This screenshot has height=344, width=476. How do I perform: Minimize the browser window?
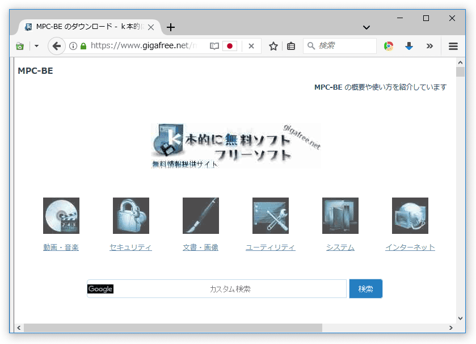point(400,18)
